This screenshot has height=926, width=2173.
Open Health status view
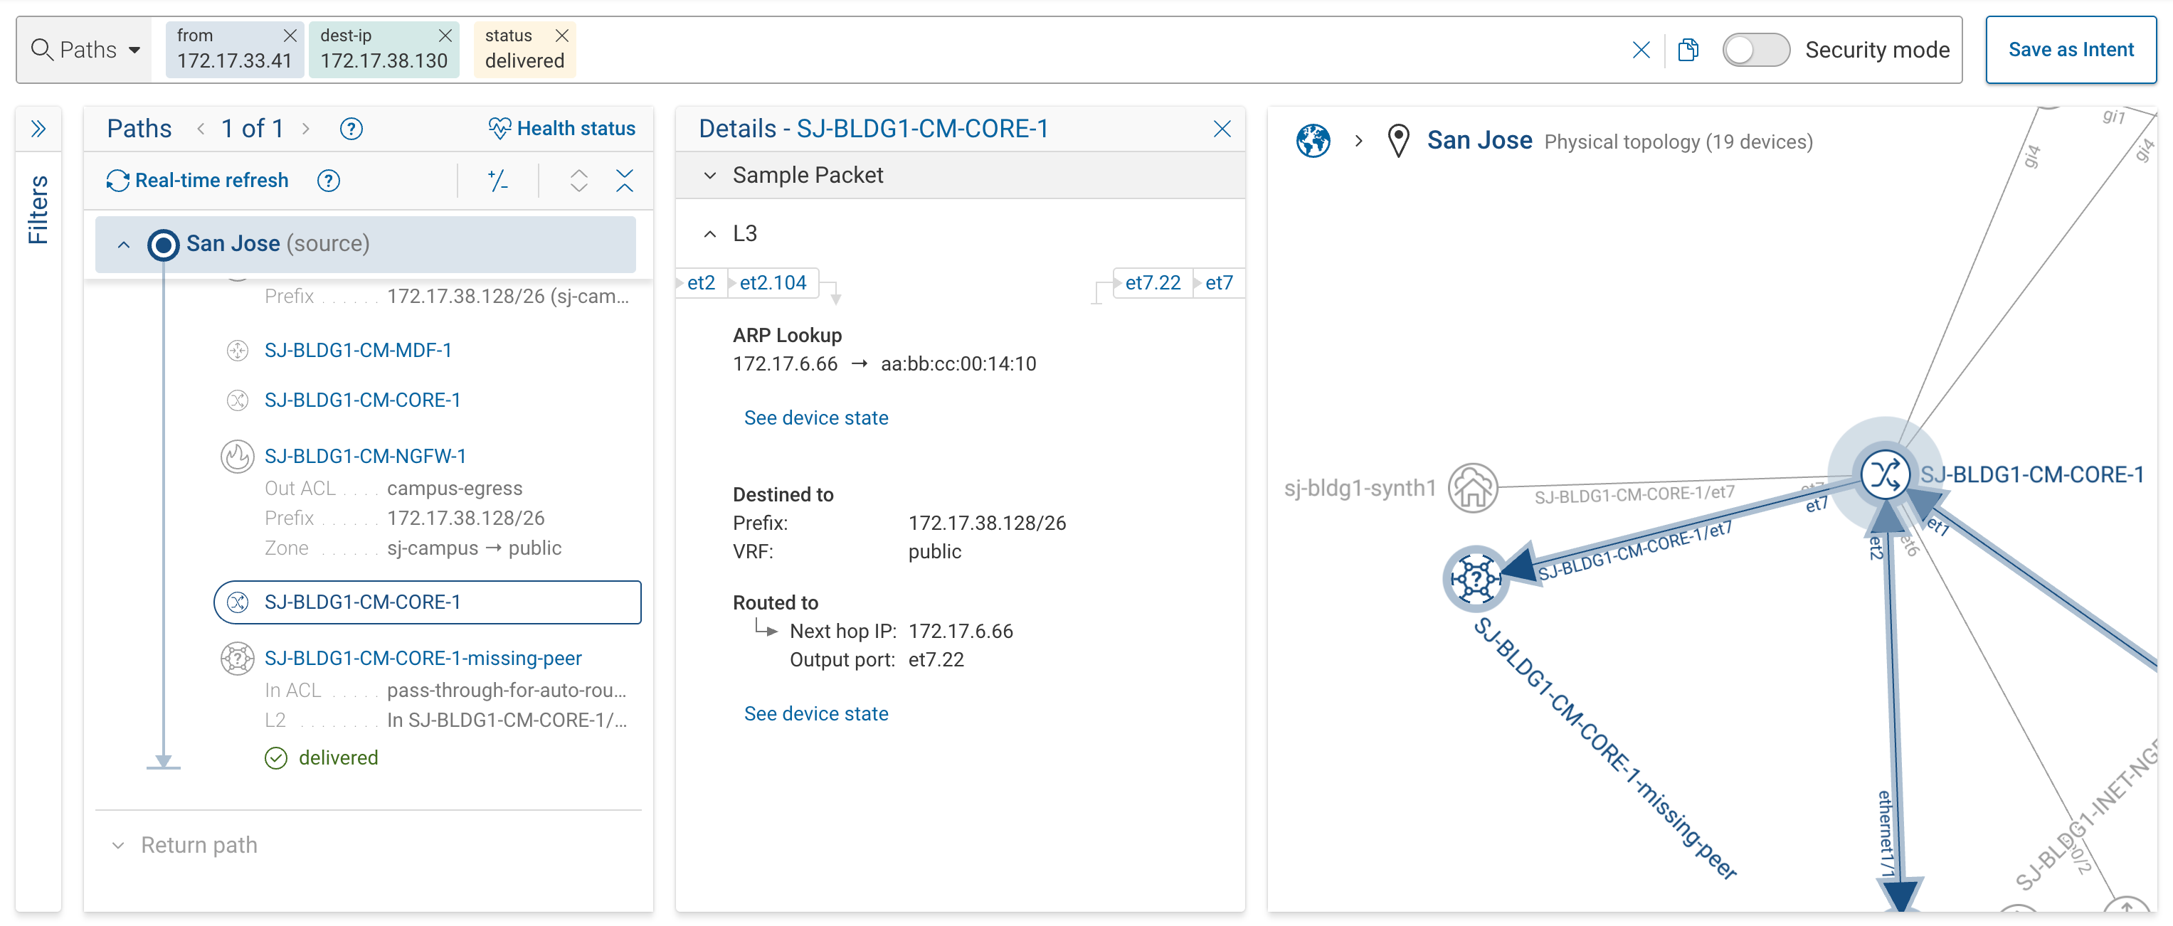pos(562,128)
